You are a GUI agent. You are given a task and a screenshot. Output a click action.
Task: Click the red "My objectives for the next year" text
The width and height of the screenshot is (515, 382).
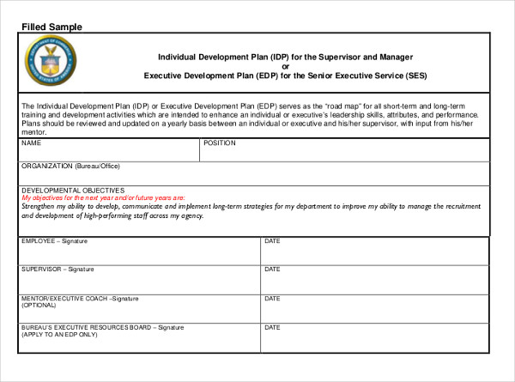point(103,197)
